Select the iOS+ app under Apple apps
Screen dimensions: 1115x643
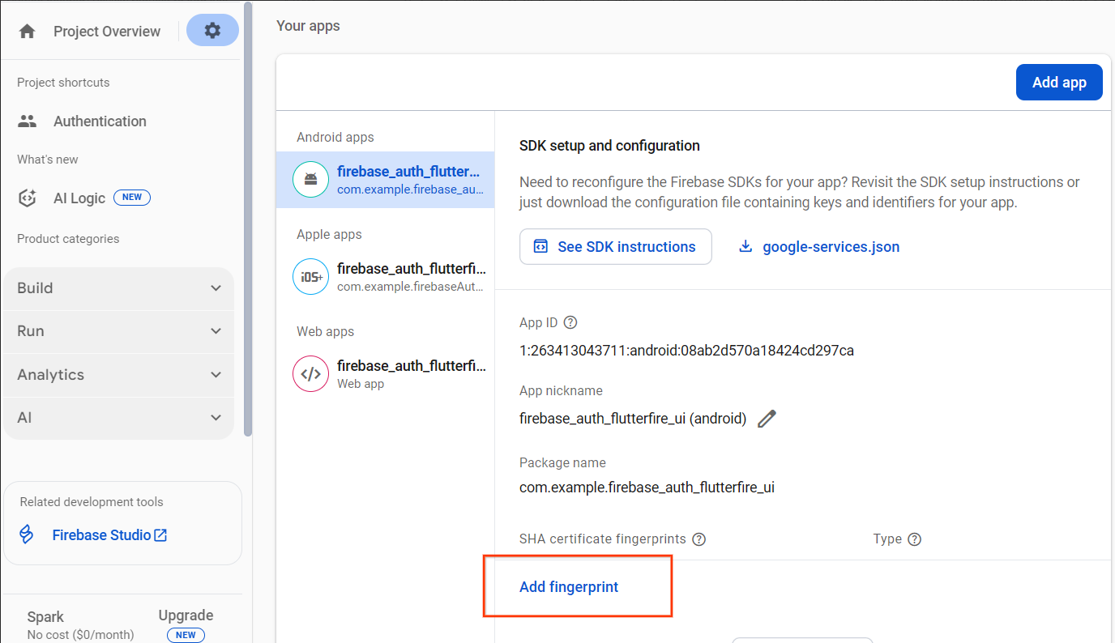coord(310,276)
